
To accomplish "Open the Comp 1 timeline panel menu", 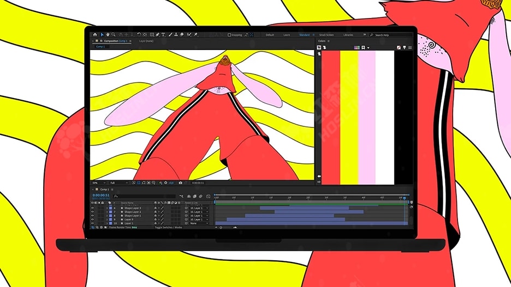I will 112,190.
